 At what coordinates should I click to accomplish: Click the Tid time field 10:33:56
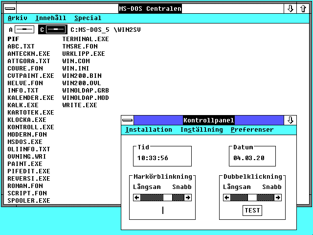153,158
